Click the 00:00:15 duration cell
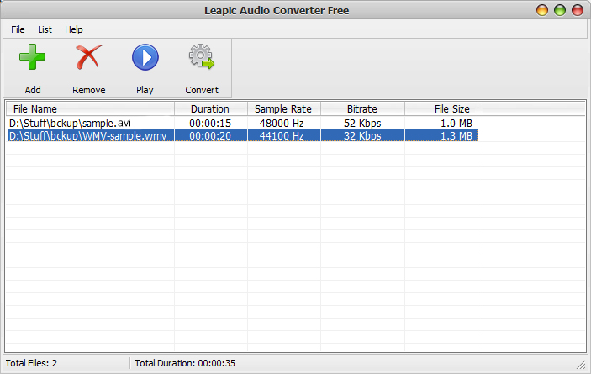Screen dimensions: 591x374 (210, 124)
